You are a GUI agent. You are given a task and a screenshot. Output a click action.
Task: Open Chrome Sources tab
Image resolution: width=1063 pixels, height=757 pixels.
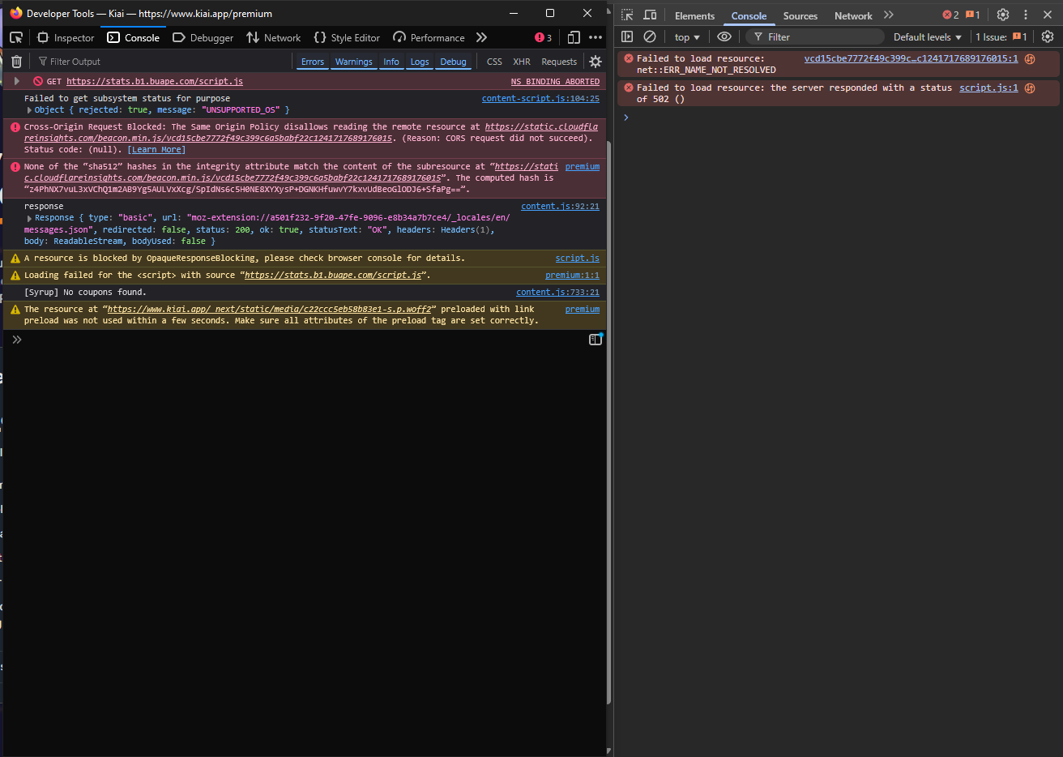(x=800, y=15)
